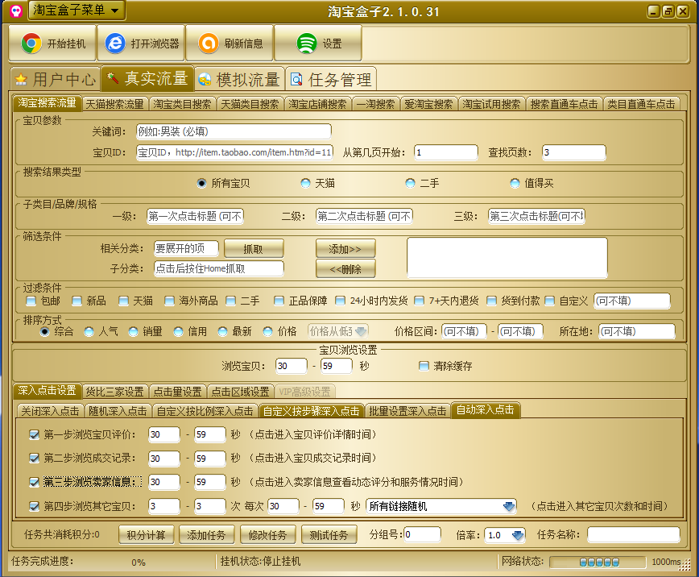Select the 值得买 radio button

click(515, 183)
